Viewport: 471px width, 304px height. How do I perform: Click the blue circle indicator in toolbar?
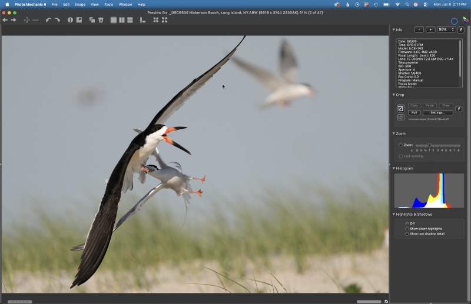click(454, 21)
